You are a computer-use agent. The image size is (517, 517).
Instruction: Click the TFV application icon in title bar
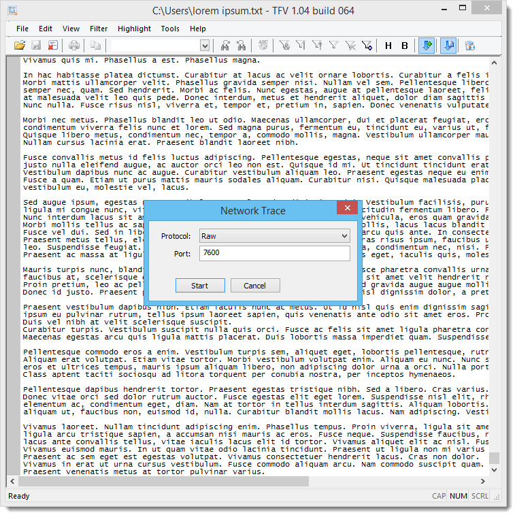(x=12, y=11)
